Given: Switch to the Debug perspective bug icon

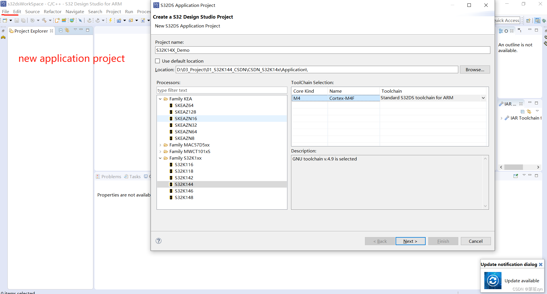Looking at the screenshot, I should 544,21.
